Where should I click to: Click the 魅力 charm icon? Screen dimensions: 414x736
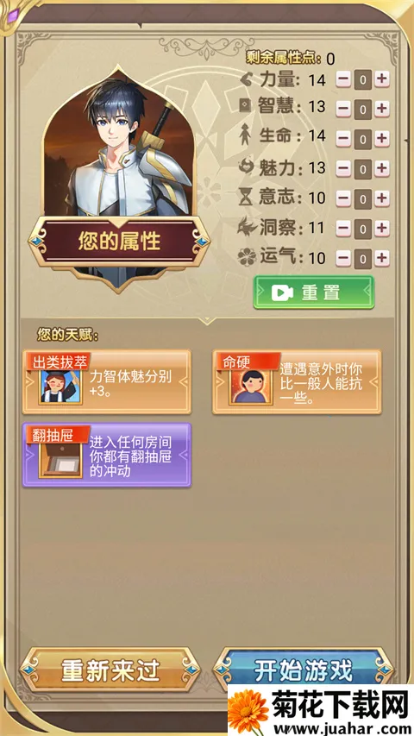pos(246,167)
